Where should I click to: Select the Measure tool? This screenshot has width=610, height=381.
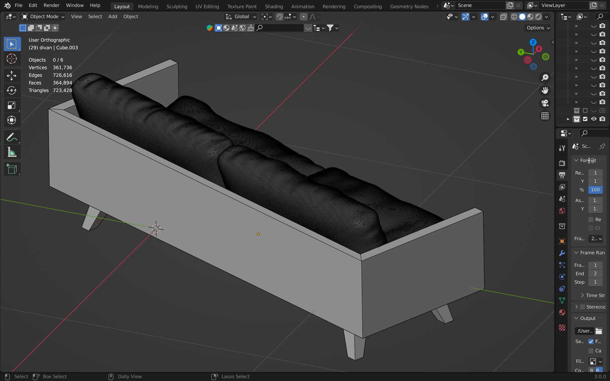click(12, 152)
